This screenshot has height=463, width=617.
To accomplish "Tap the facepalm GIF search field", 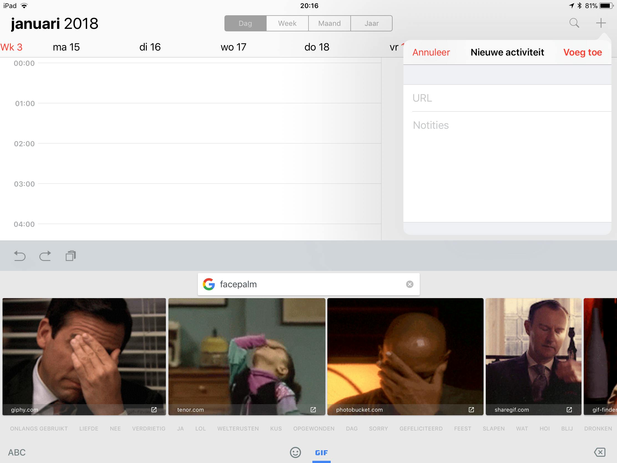I will point(308,284).
